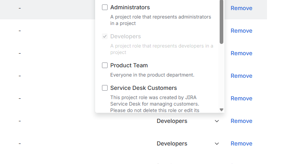Click the role list scroll-down arrow
The width and height of the screenshot is (301, 164).
point(221,110)
